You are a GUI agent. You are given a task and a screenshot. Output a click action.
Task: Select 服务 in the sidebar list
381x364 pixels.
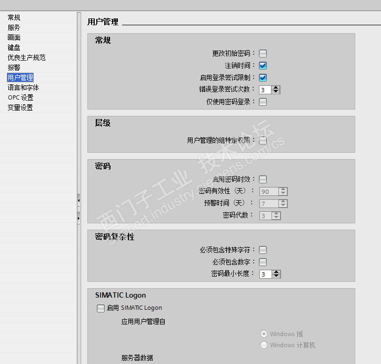pos(14,27)
